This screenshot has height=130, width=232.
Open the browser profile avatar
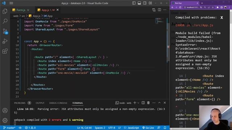[x=225, y=7]
